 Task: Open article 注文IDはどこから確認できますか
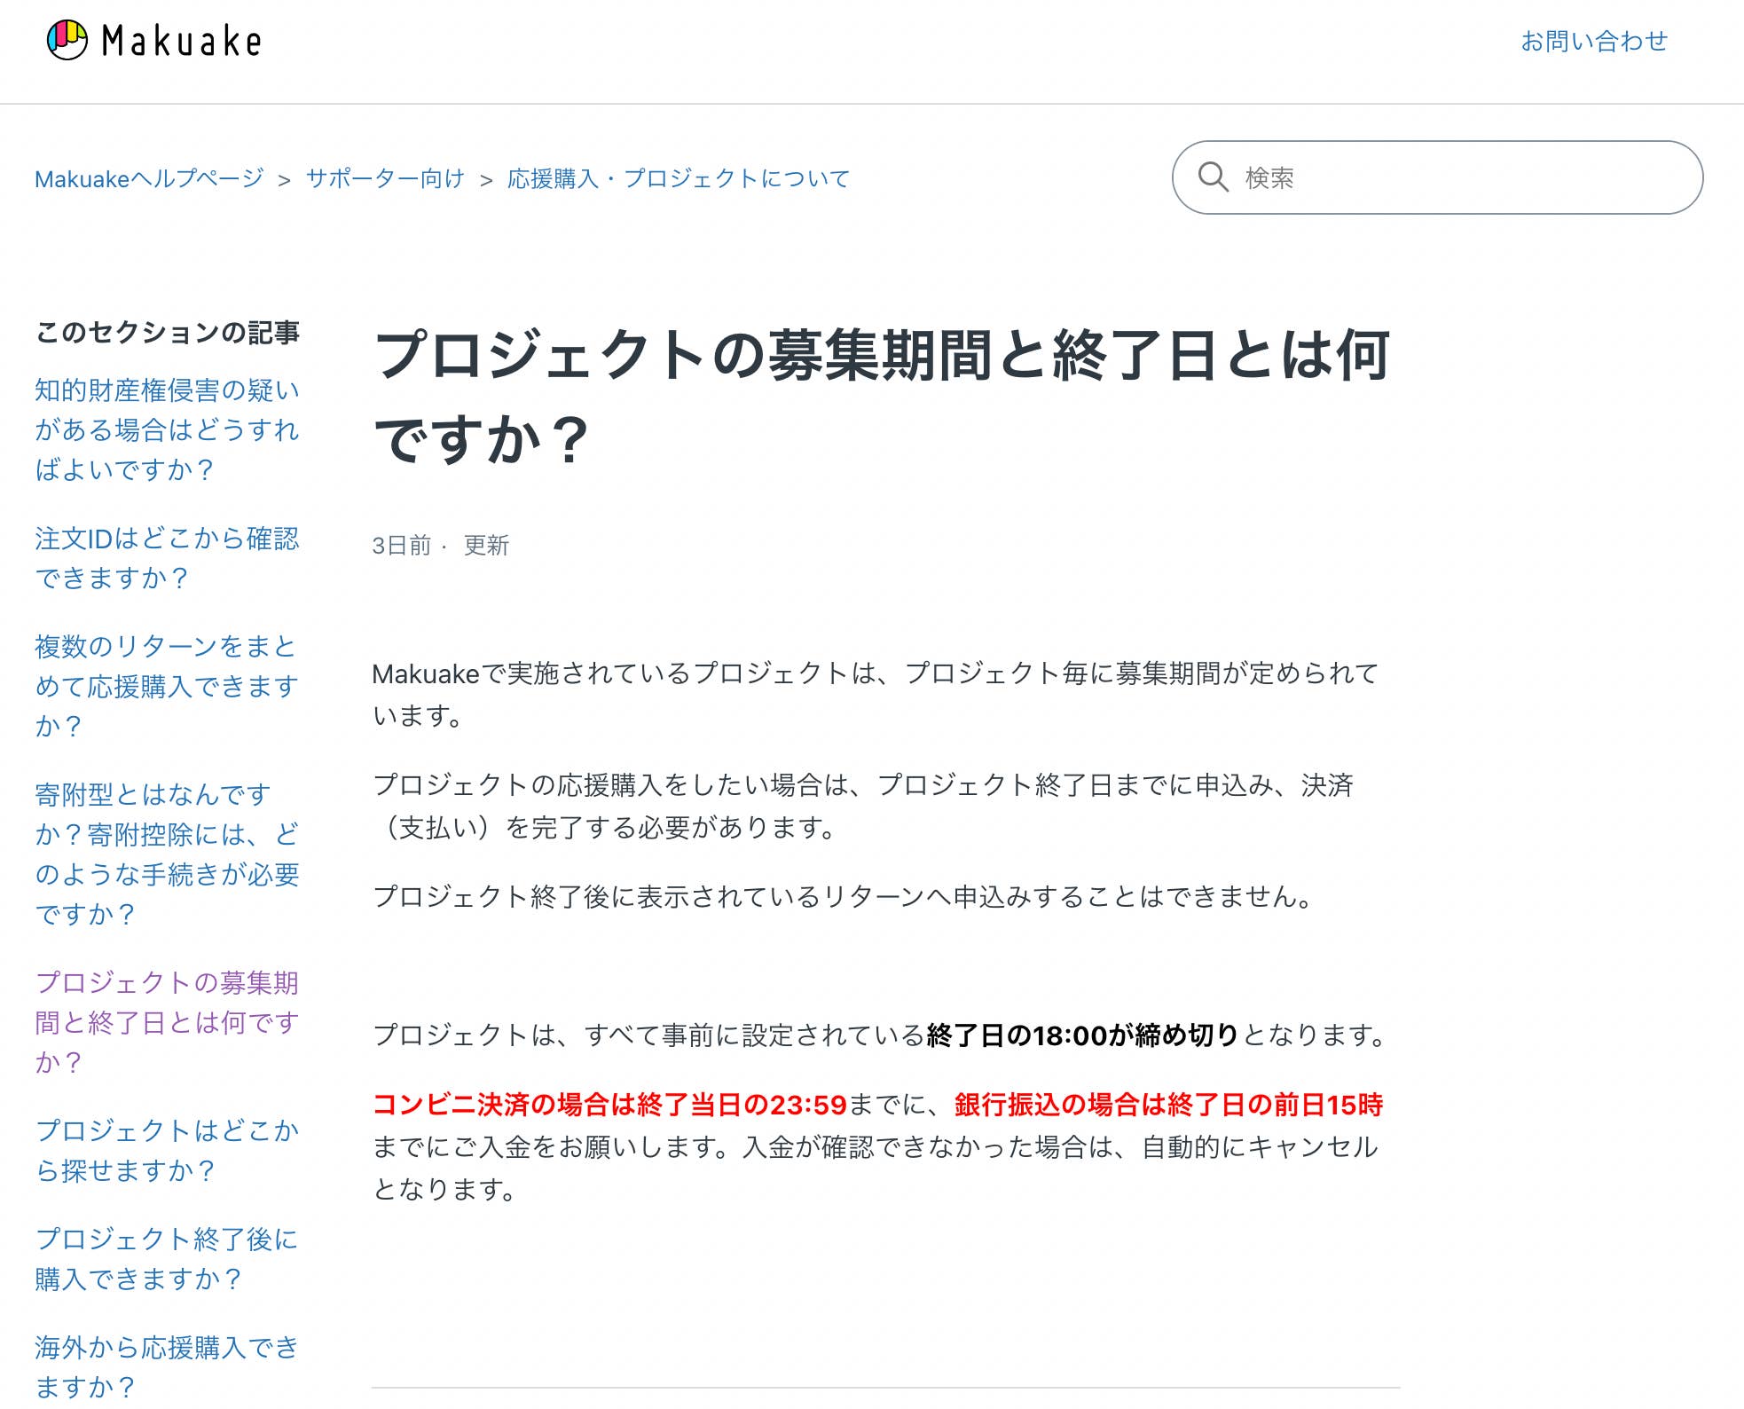point(167,558)
